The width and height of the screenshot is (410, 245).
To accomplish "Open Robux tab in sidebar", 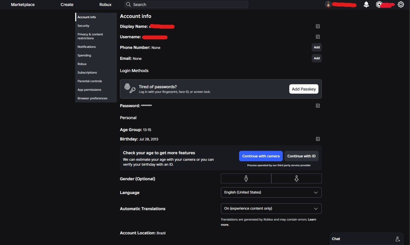I will (96, 64).
